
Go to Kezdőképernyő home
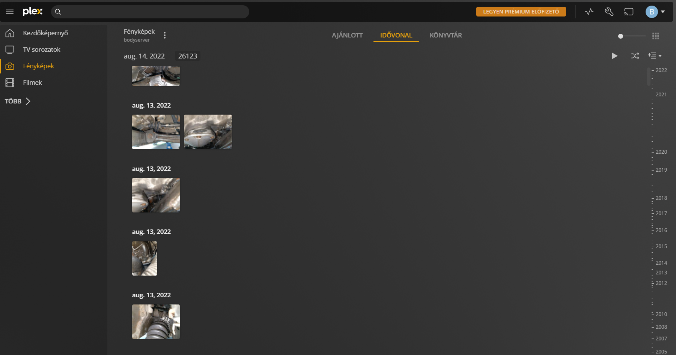pos(45,33)
